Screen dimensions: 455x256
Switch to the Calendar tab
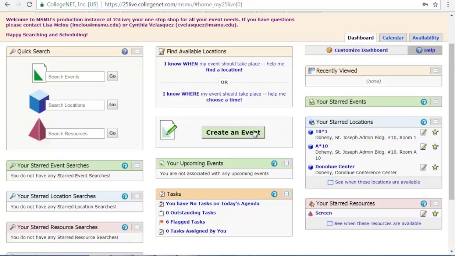coord(393,38)
